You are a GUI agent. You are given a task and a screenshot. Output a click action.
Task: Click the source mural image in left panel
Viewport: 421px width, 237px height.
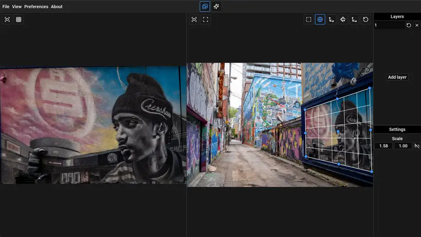(x=93, y=125)
